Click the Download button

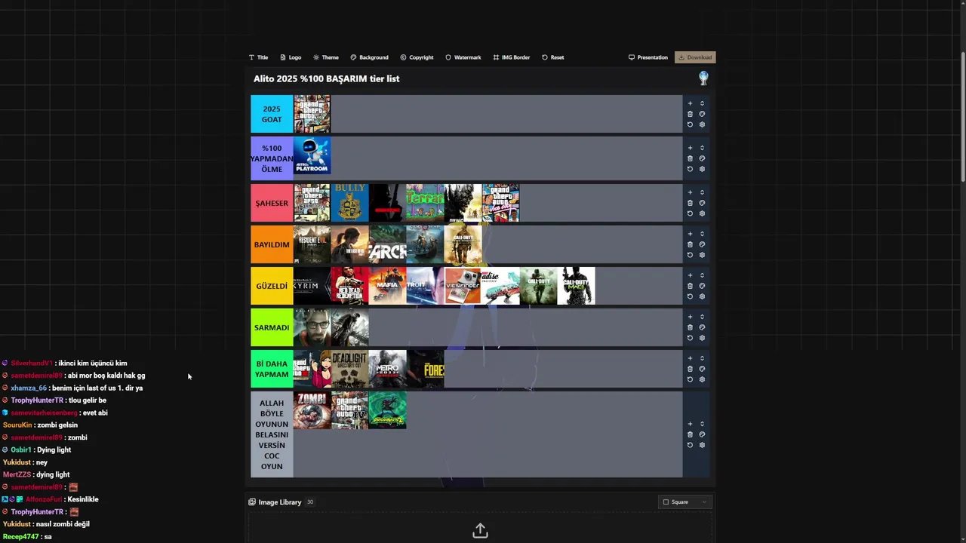click(x=695, y=57)
